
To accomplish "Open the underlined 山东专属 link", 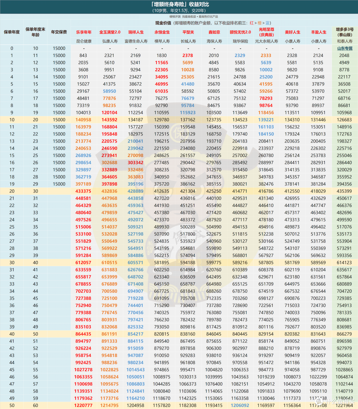I will [345, 48].
